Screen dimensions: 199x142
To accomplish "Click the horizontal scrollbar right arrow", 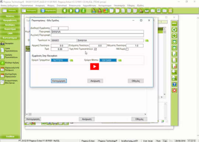I will point(145,114).
